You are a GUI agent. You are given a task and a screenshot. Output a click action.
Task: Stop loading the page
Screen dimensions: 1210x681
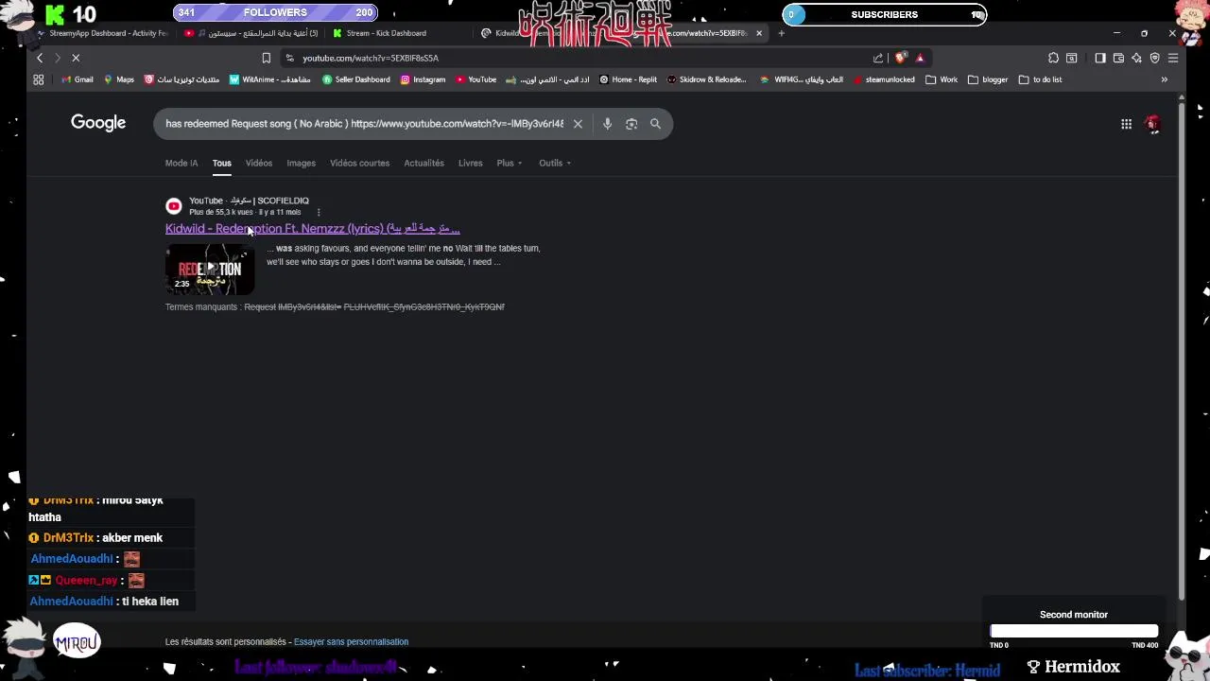coord(76,58)
